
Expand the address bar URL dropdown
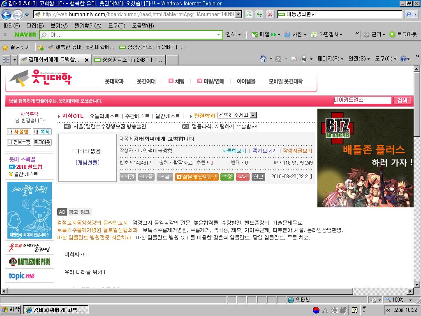[x=238, y=14]
